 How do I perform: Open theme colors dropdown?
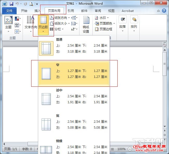[18, 19]
